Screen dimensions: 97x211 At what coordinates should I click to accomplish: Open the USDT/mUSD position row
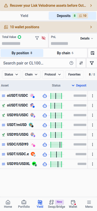tap(44, 125)
